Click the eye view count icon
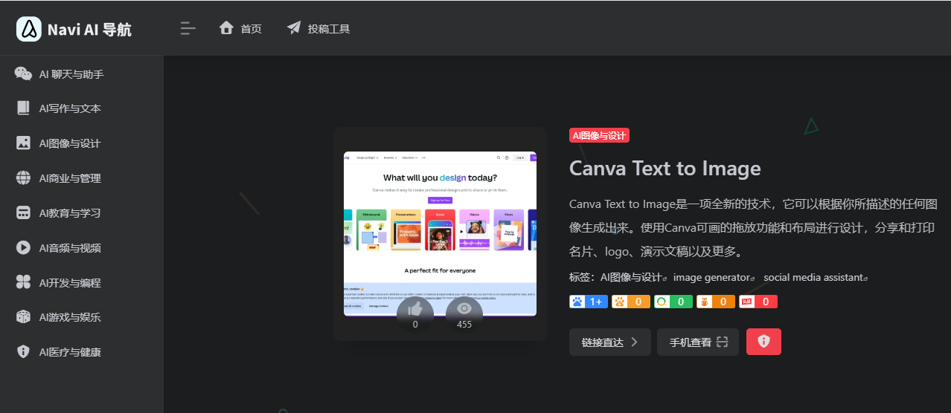 pyautogui.click(x=464, y=308)
